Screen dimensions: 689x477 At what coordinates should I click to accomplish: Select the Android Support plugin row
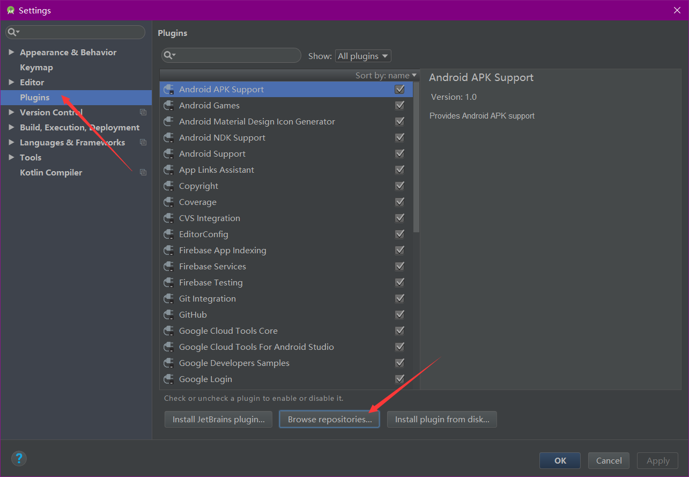pyautogui.click(x=286, y=154)
